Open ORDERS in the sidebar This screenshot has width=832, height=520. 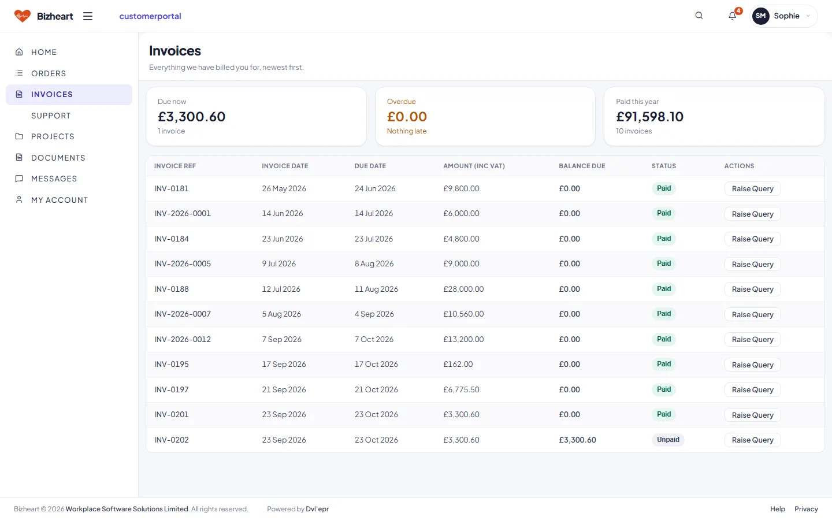pos(69,73)
